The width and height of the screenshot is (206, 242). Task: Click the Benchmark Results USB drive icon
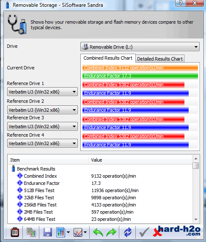[x=14, y=168]
